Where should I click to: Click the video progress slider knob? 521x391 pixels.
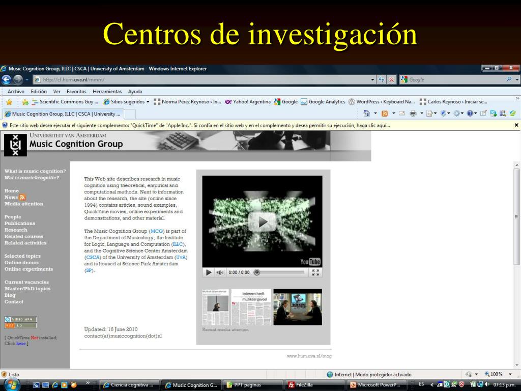point(257,272)
